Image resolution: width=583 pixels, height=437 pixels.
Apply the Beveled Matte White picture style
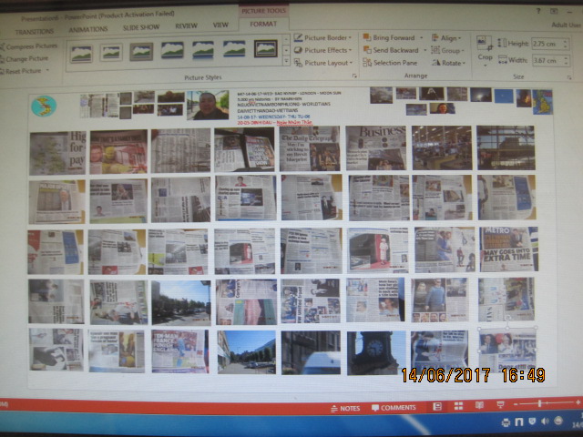point(111,53)
